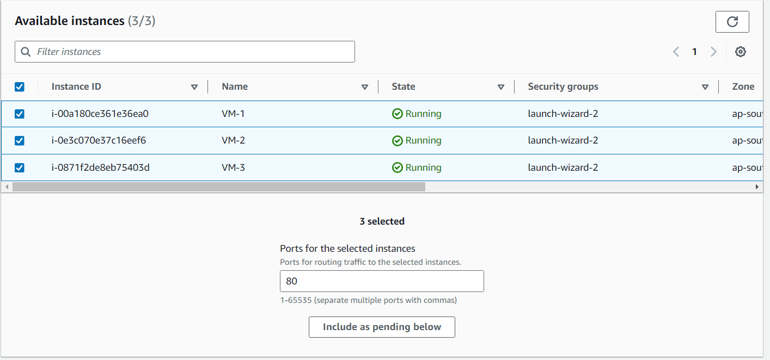Open the Name column sort dropdown
Viewport: 770px width, 360px height.
coord(364,86)
